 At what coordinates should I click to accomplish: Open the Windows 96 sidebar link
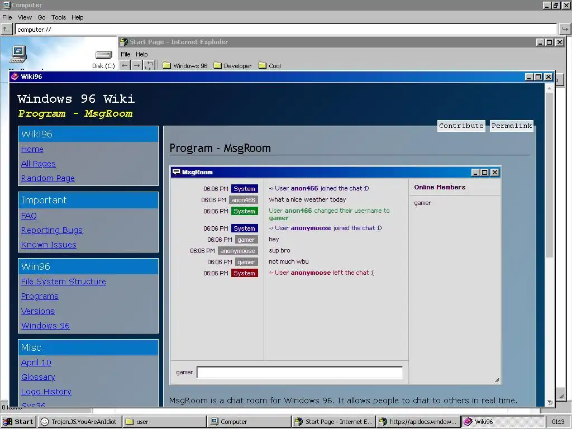point(45,326)
